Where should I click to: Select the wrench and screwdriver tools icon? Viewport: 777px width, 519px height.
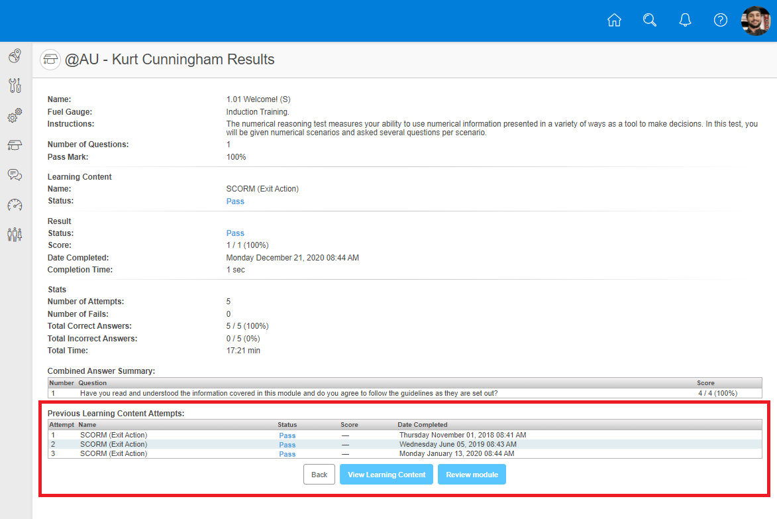15,86
